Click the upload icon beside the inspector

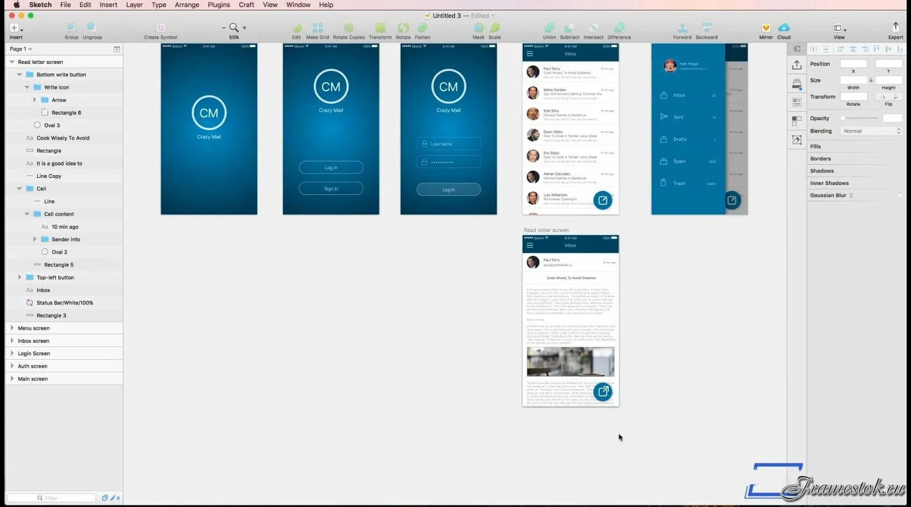coord(797,65)
